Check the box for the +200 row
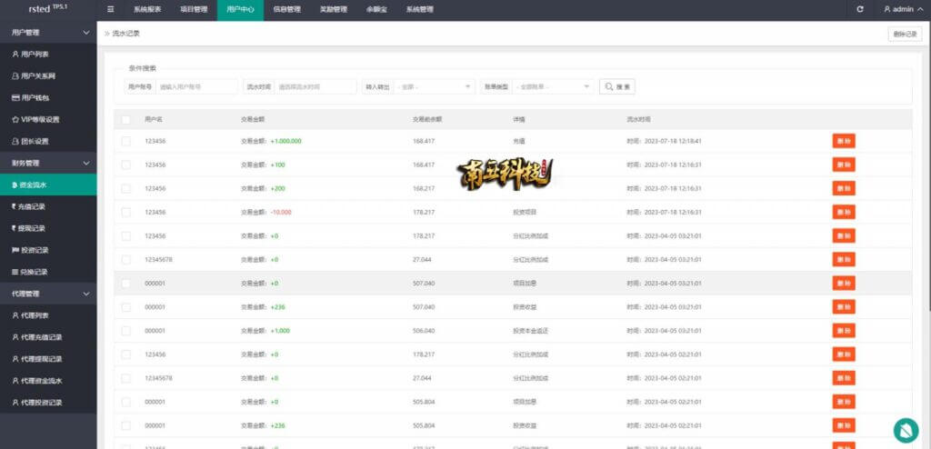This screenshot has height=449, width=931. (125, 188)
